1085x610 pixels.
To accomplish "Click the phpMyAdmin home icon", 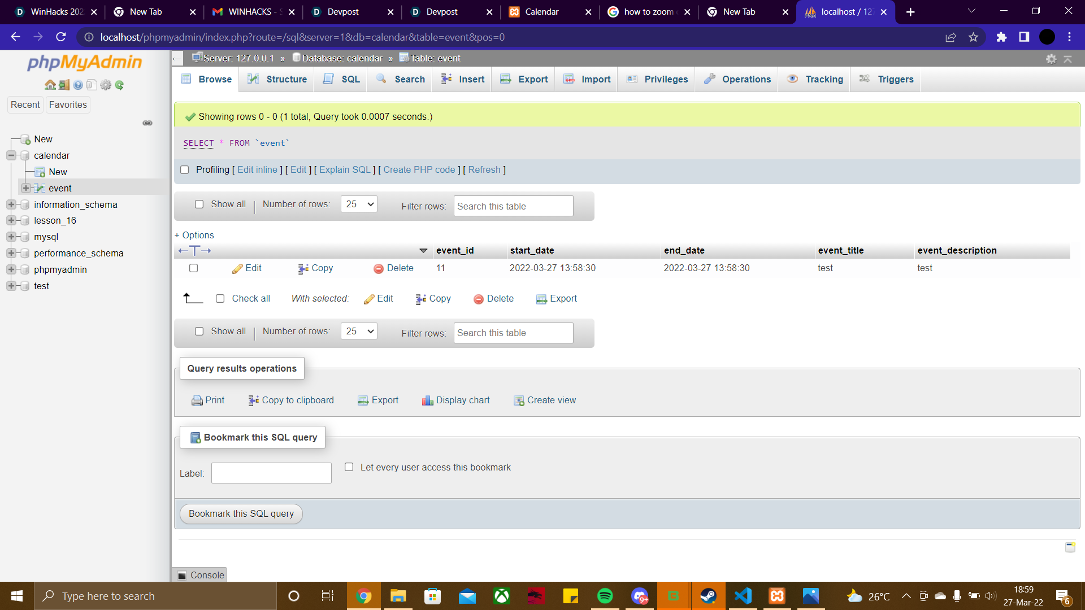I will click(x=50, y=85).
